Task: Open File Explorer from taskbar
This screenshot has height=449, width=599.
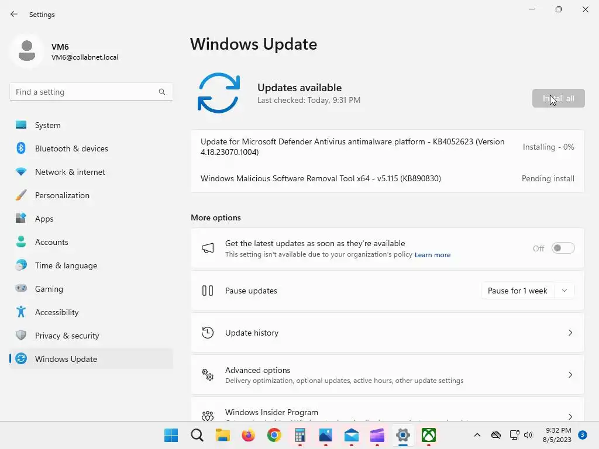Action: point(222,435)
